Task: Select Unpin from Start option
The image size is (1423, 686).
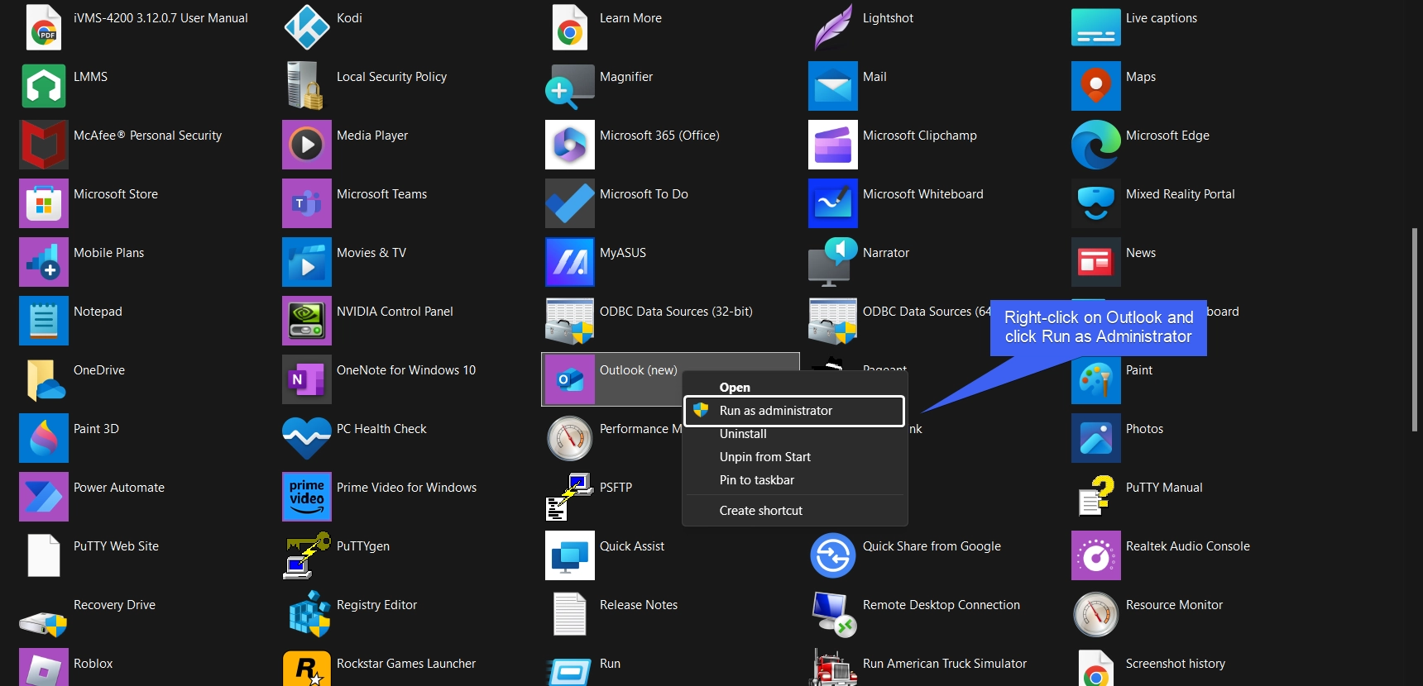Action: tap(765, 457)
